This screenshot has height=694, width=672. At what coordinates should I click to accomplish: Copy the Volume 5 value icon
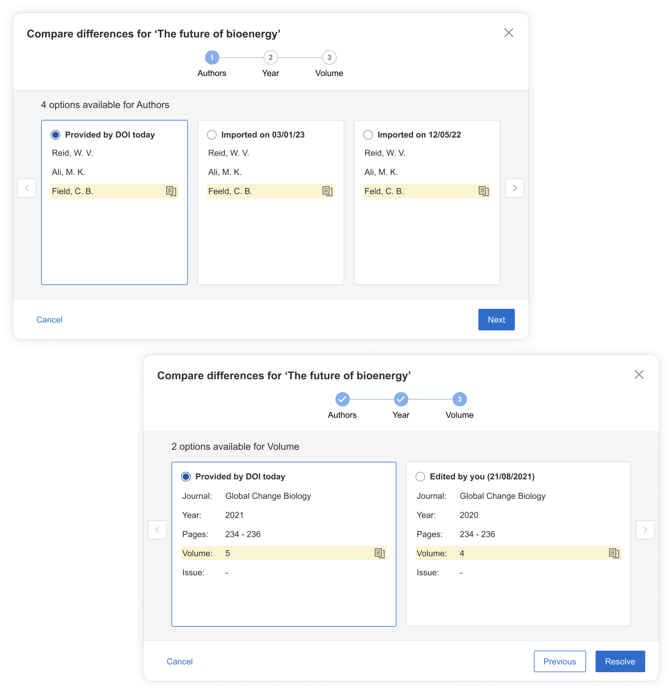tap(379, 553)
